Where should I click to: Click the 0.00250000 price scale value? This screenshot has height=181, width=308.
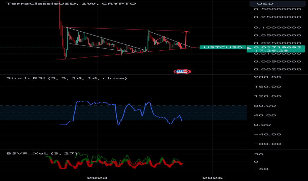[x=278, y=69]
